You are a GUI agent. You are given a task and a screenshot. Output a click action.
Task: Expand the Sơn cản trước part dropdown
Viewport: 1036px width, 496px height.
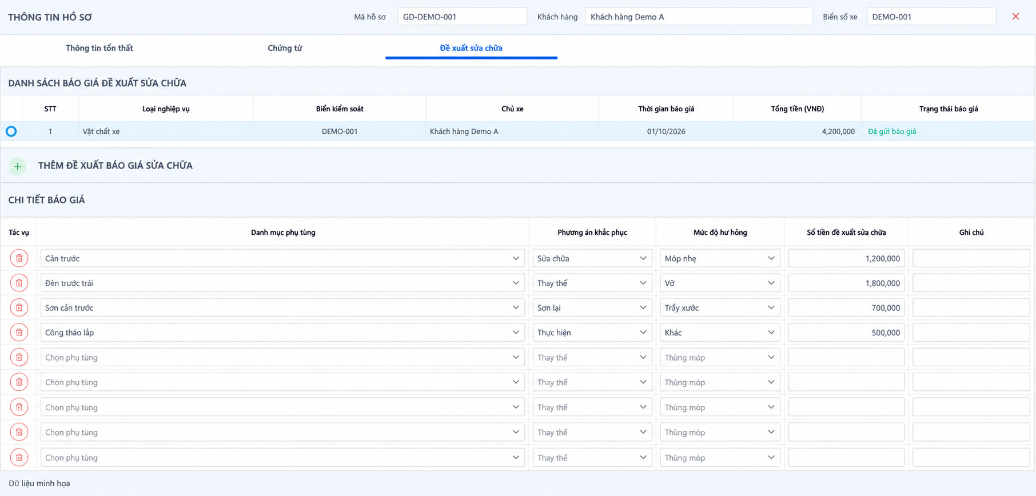[282, 307]
